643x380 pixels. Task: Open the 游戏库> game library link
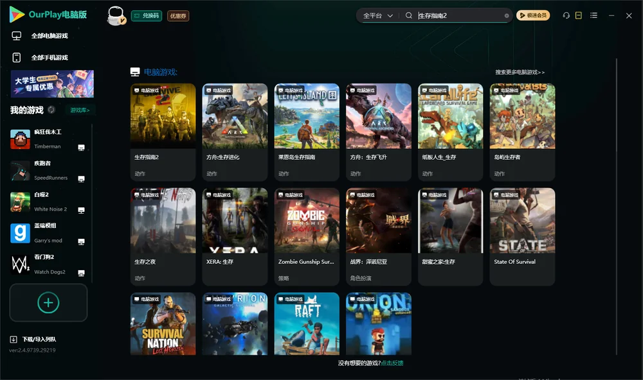[80, 110]
